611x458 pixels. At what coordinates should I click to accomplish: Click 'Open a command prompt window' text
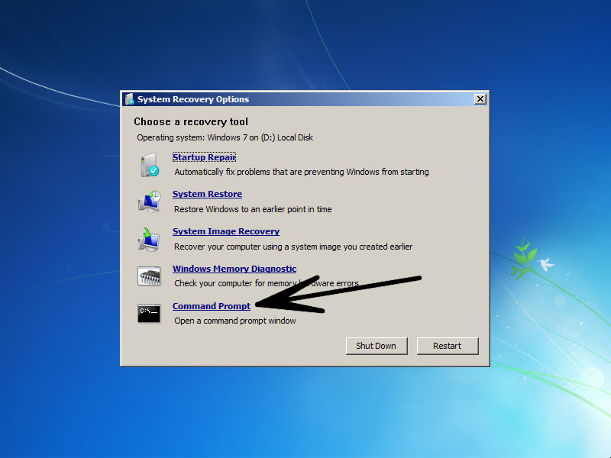235,321
